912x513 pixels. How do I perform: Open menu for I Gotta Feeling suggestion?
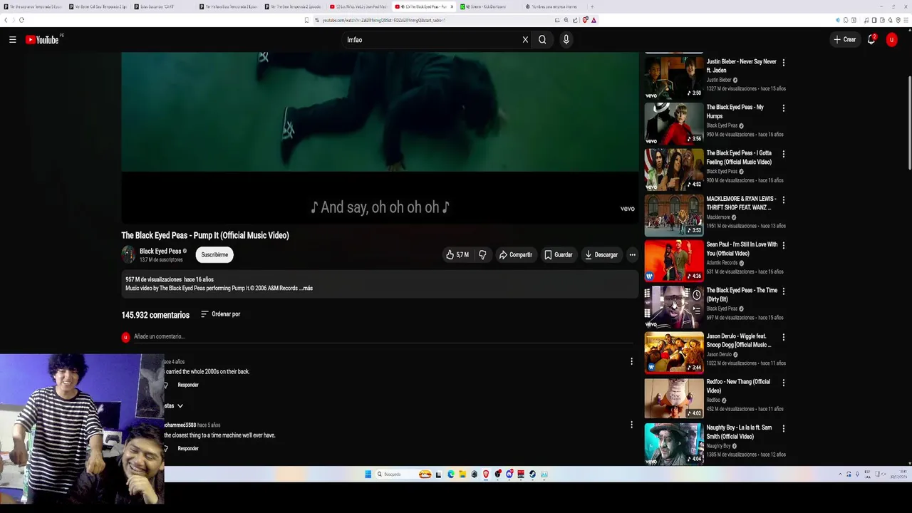(783, 154)
